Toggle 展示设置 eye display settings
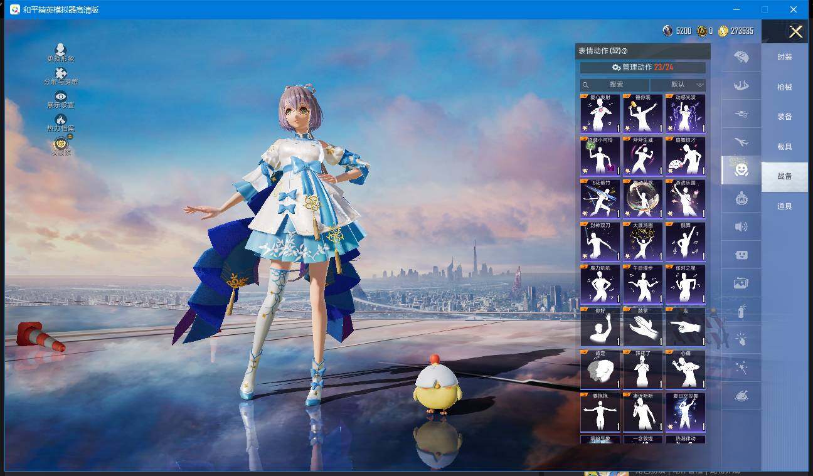 coord(61,96)
